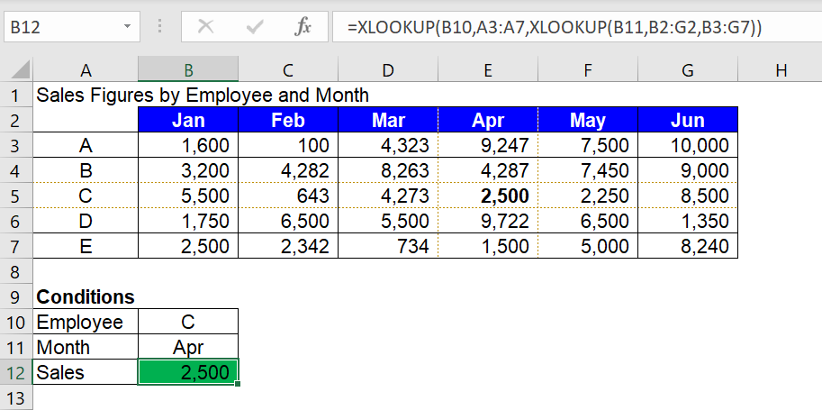Select column C header
Screen dimensions: 822x410
coord(288,69)
